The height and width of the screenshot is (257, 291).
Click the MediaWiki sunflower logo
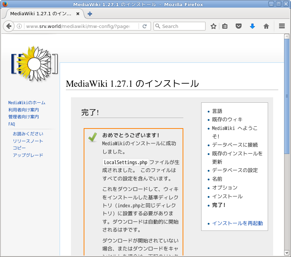click(34, 63)
